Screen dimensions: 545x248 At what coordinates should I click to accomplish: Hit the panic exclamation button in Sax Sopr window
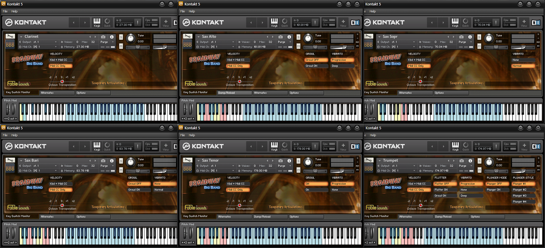(x=496, y=22)
